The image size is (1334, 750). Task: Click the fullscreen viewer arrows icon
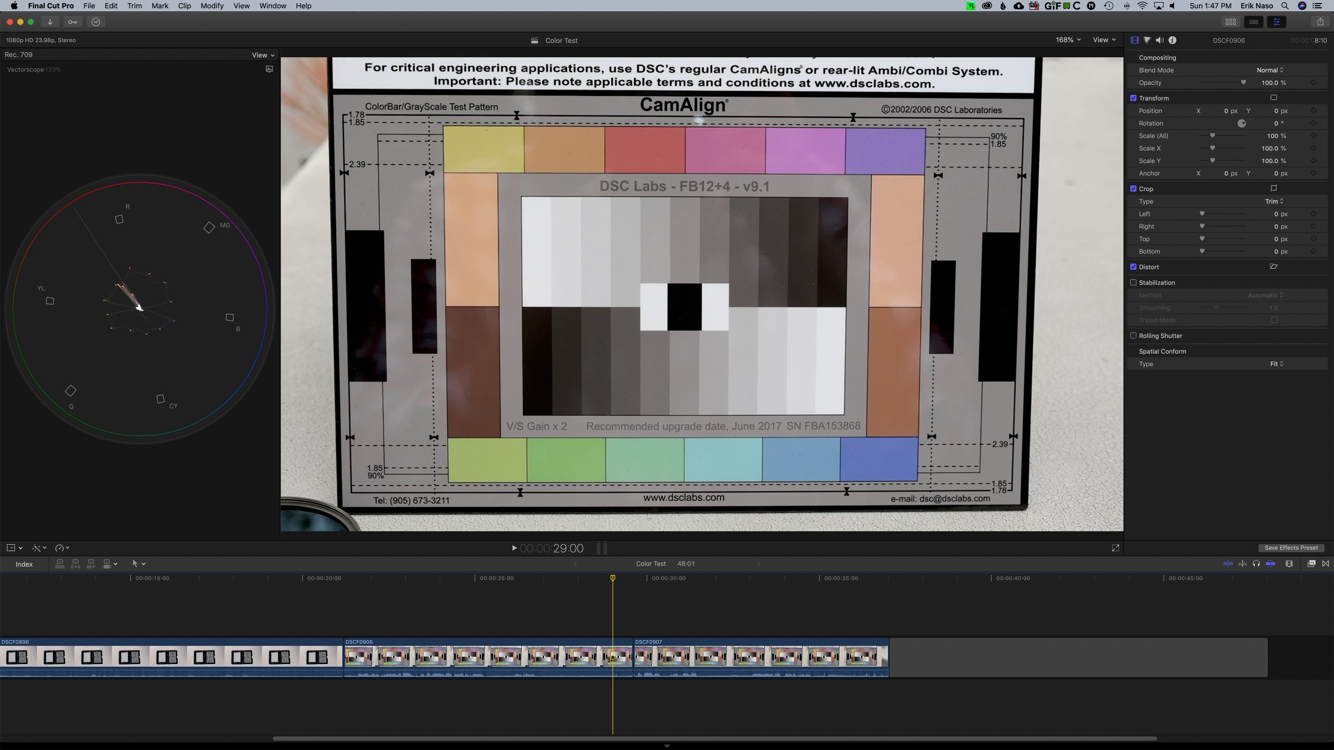(x=1116, y=548)
